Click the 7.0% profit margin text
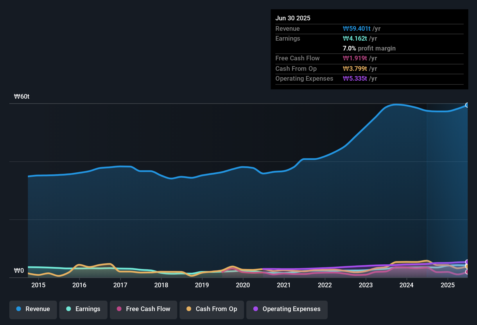Image resolution: width=477 pixels, height=325 pixels. click(369, 48)
